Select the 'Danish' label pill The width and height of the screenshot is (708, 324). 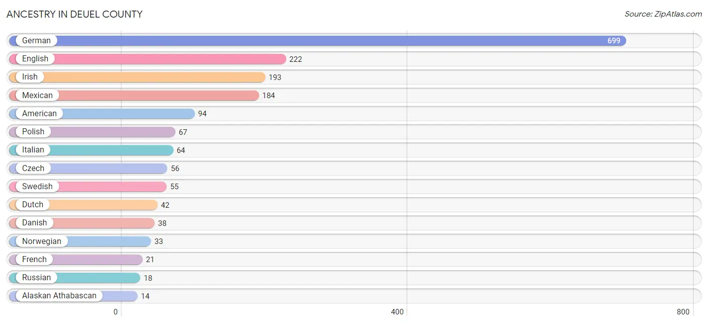coord(34,223)
